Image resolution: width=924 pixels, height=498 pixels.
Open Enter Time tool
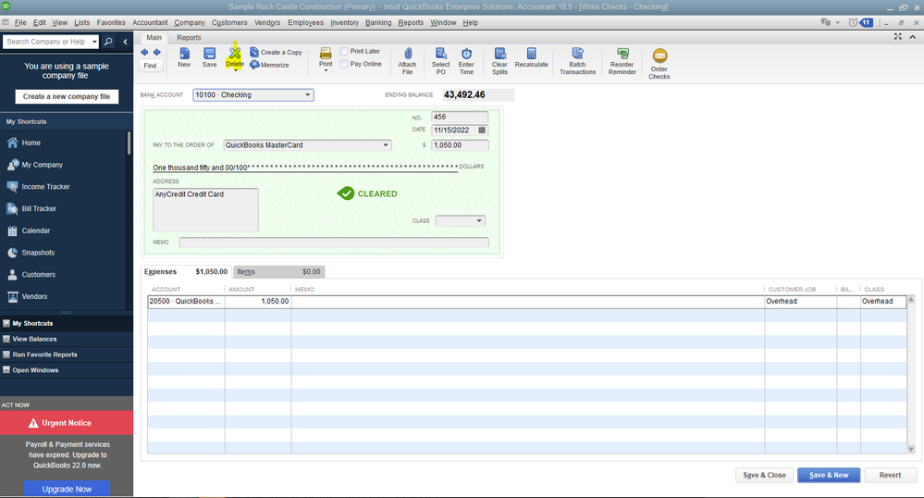coord(466,61)
